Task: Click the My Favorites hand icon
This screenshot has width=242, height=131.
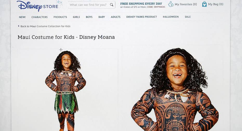Action: click(171, 4)
